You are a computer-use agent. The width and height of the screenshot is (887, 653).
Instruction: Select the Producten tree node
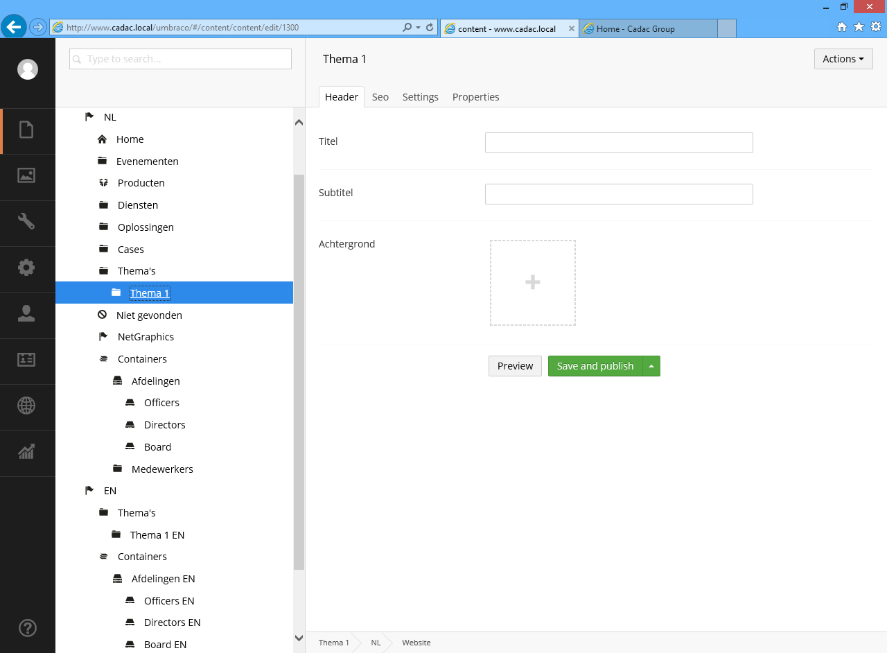[x=141, y=183]
